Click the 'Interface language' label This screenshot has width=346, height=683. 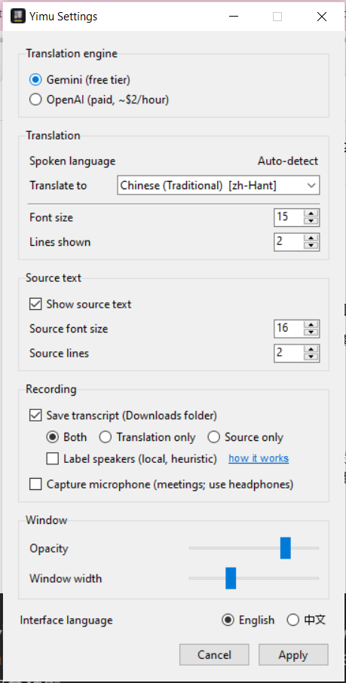click(x=66, y=620)
